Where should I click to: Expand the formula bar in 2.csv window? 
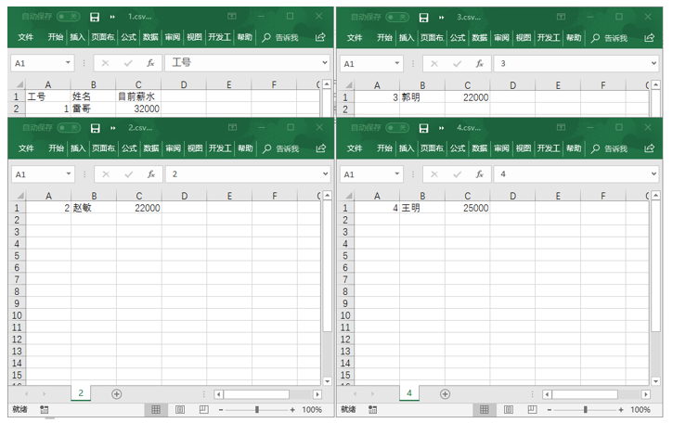coord(325,174)
